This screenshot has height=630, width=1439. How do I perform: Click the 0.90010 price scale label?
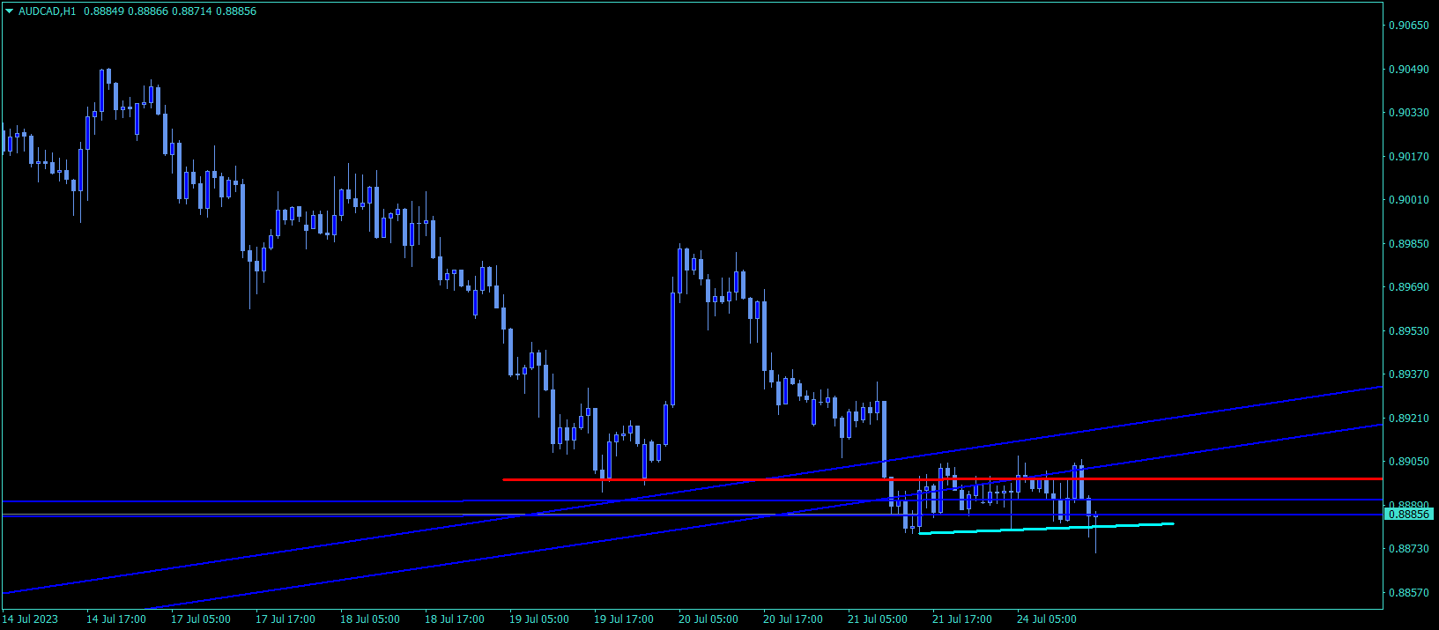1409,200
